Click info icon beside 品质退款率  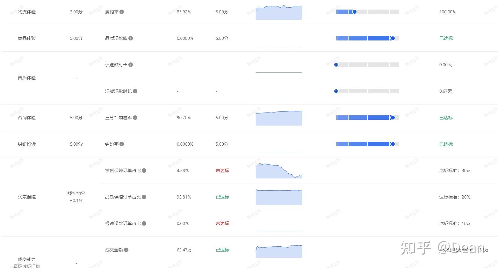pyautogui.click(x=131, y=38)
